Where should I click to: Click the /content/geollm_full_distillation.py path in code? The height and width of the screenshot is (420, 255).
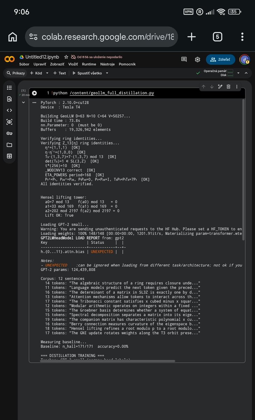112,93
